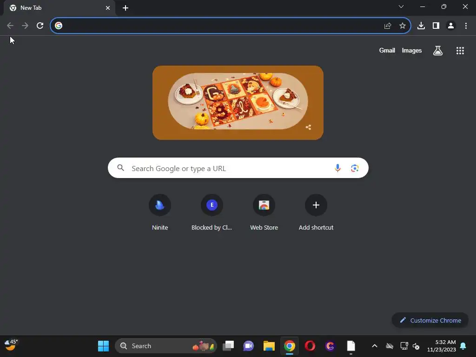Screen dimensions: 476x357
Task: Open the Windows Start menu
Action: (103, 346)
